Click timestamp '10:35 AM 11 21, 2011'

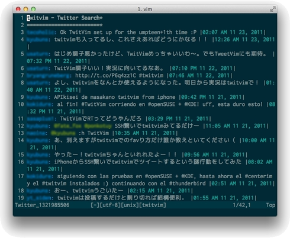145,133
